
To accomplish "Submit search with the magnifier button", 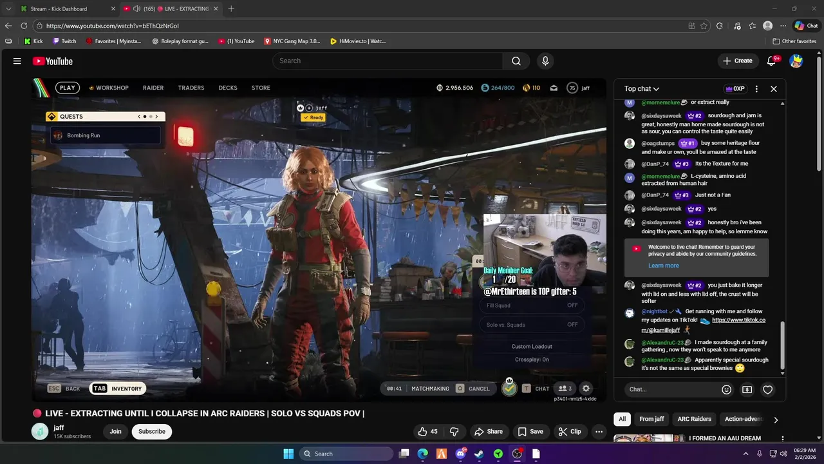I will pyautogui.click(x=516, y=61).
